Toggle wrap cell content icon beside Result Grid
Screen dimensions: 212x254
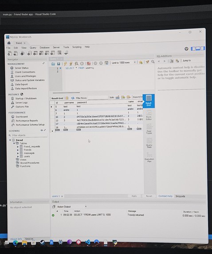coord(67,98)
